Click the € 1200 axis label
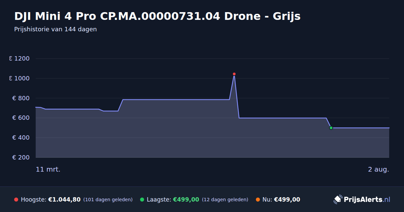Screen dimensions: 404x212 (x=19, y=59)
